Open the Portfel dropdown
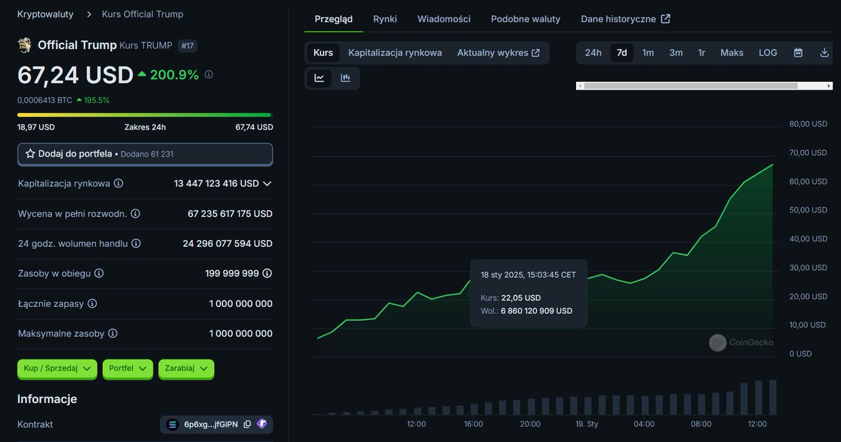The height and width of the screenshot is (442, 841). pos(128,369)
